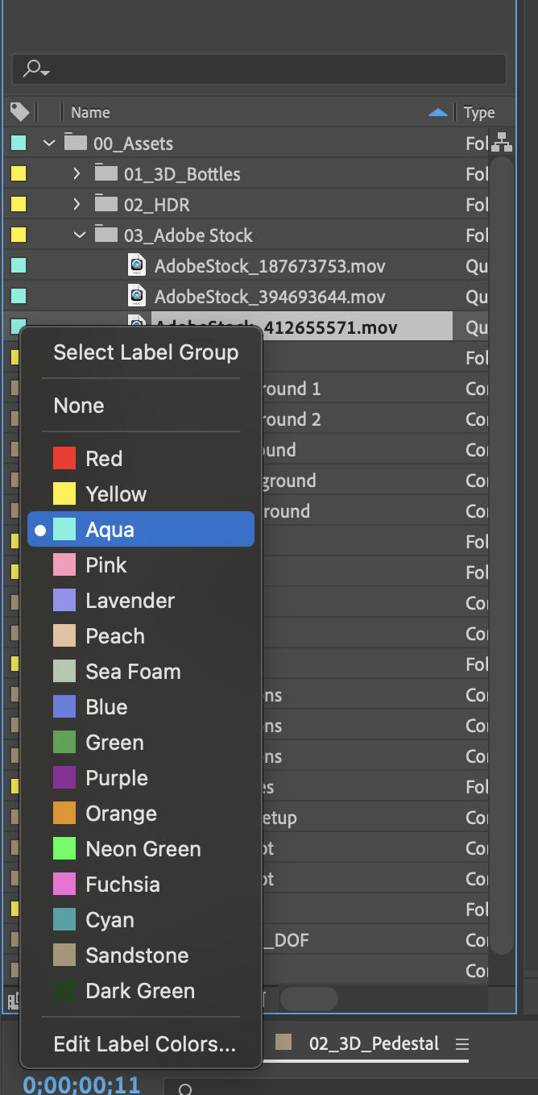Expand the 02_HDR folder
The height and width of the screenshot is (1095, 538).
[76, 204]
